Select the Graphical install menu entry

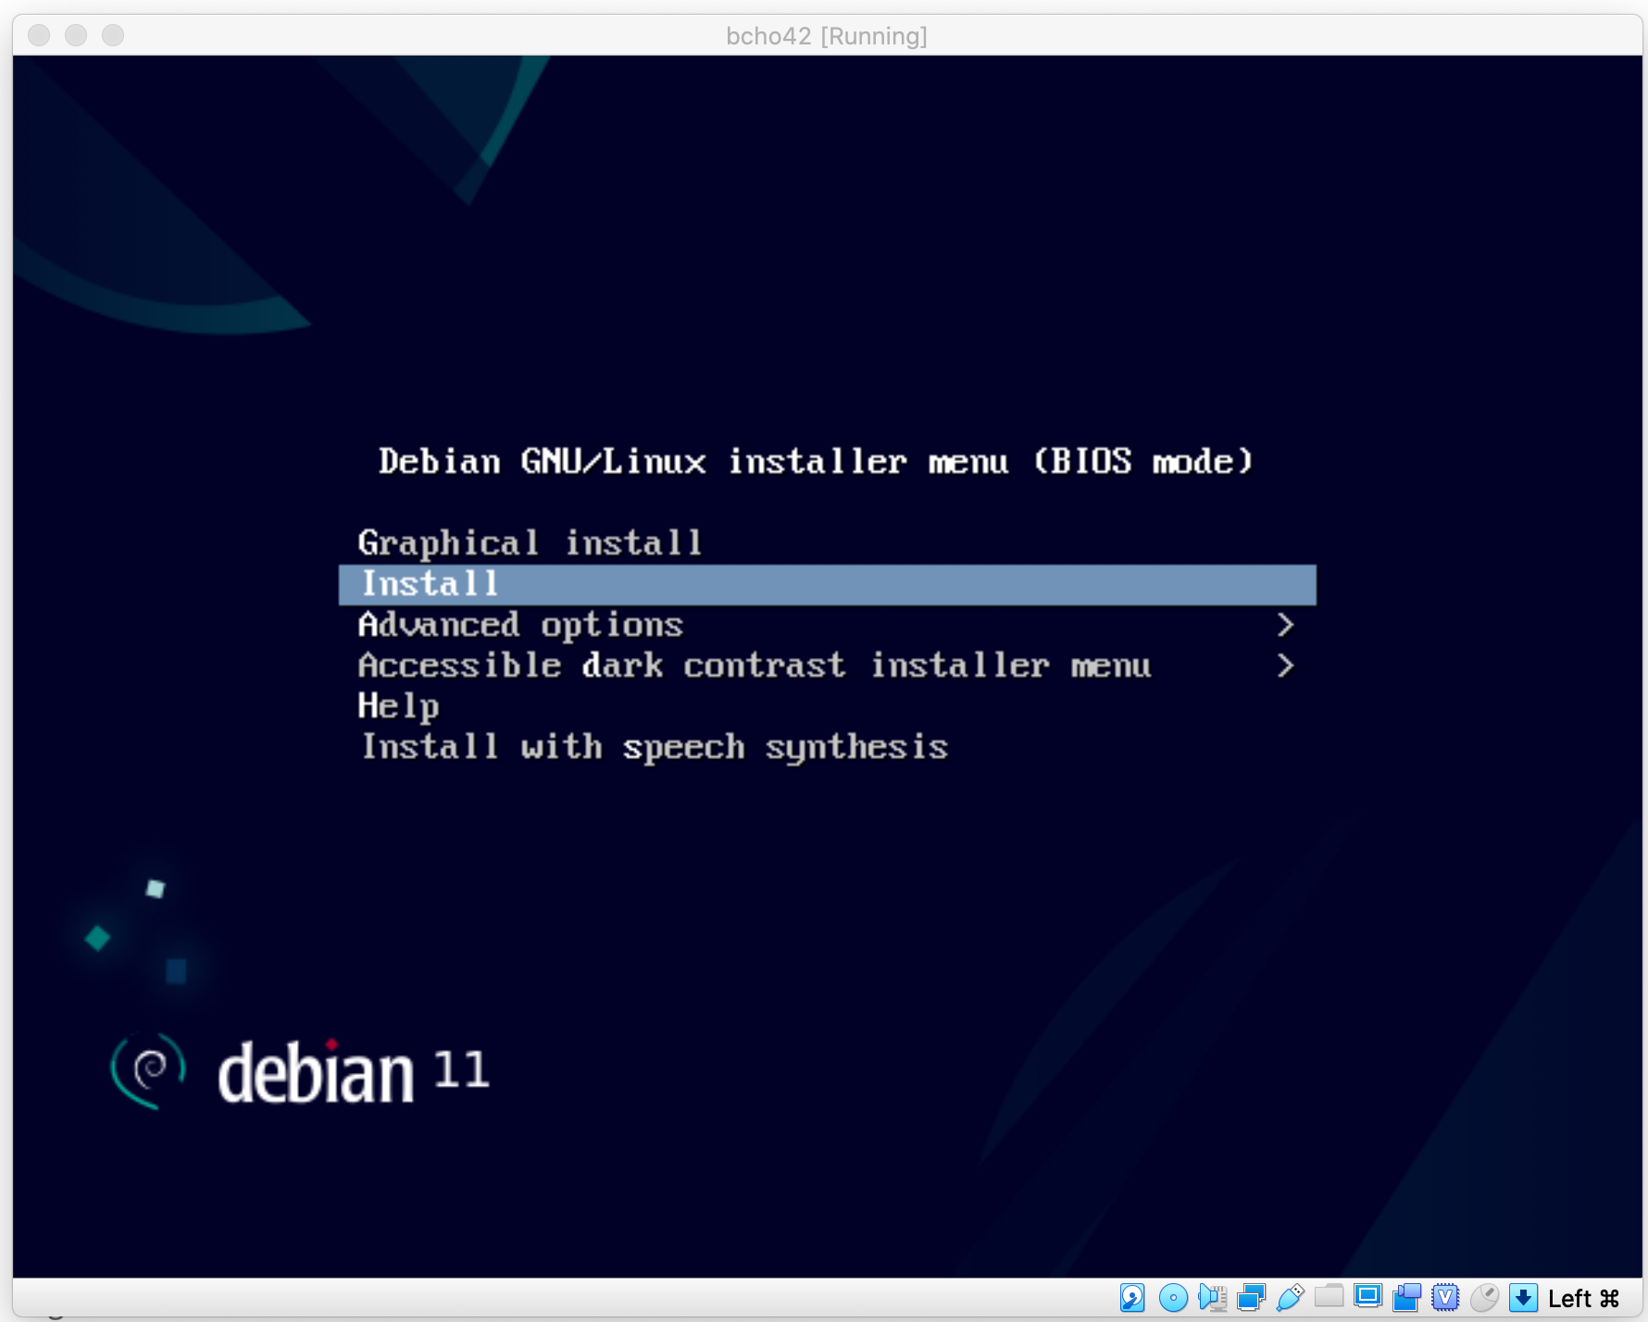[828, 543]
